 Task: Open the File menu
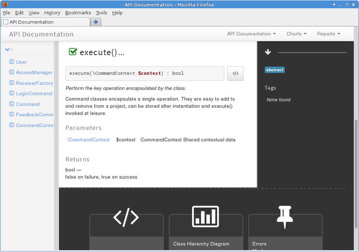(6, 13)
